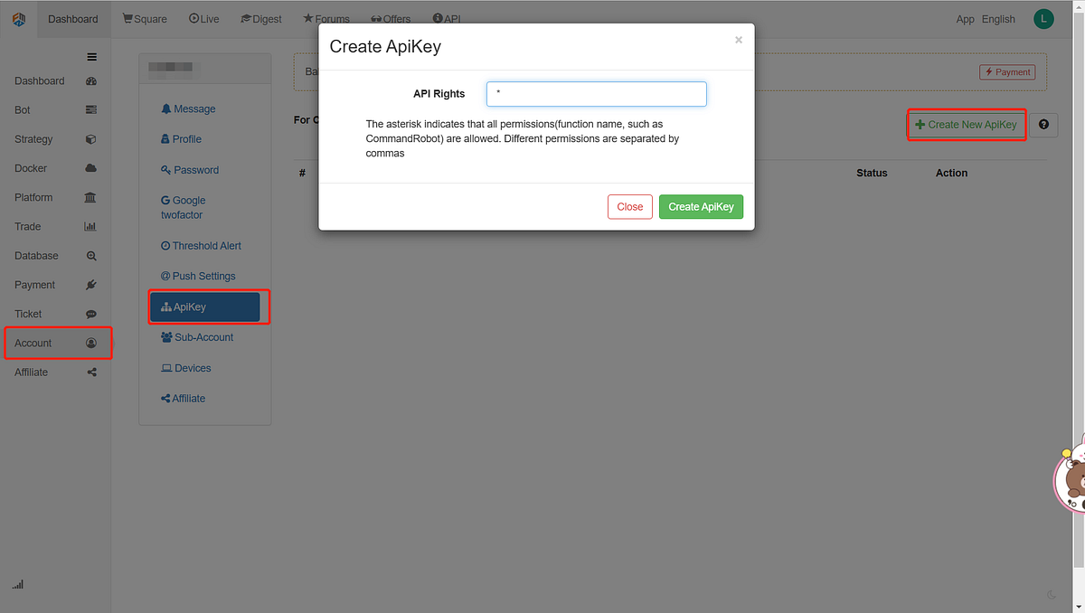
Task: Click inside the API Rights input field
Action: click(x=596, y=93)
